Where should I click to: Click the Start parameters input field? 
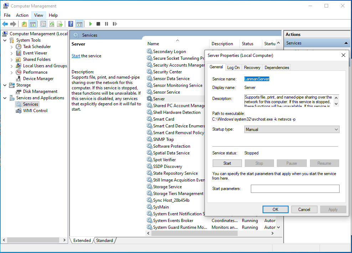295,189
